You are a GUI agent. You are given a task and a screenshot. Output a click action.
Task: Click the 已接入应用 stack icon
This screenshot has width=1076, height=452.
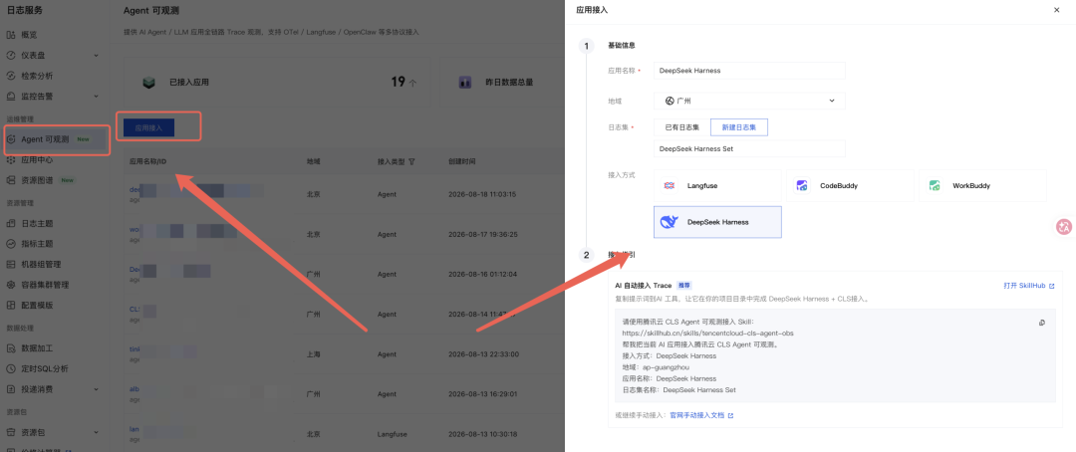coord(148,83)
